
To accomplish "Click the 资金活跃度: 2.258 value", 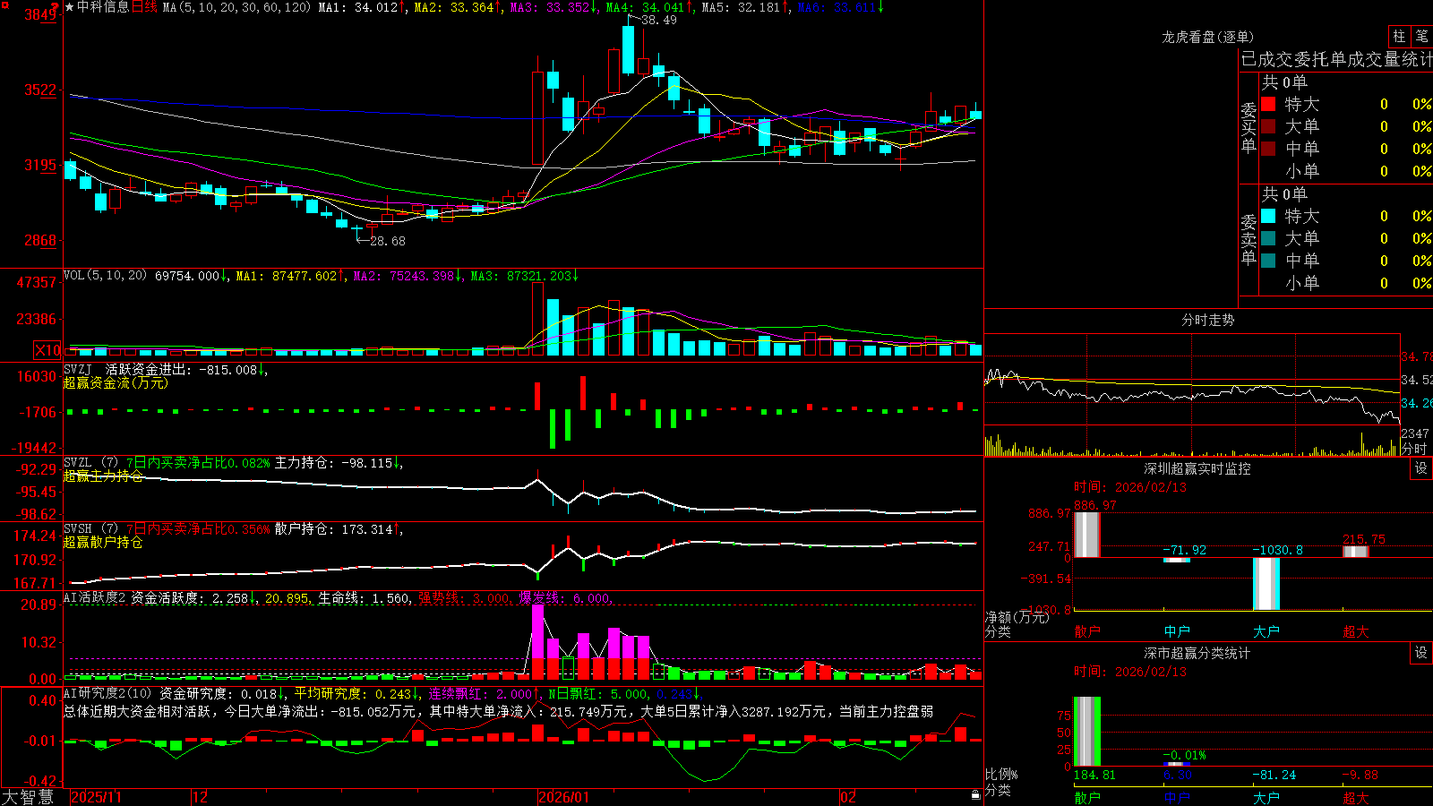I will coord(194,598).
